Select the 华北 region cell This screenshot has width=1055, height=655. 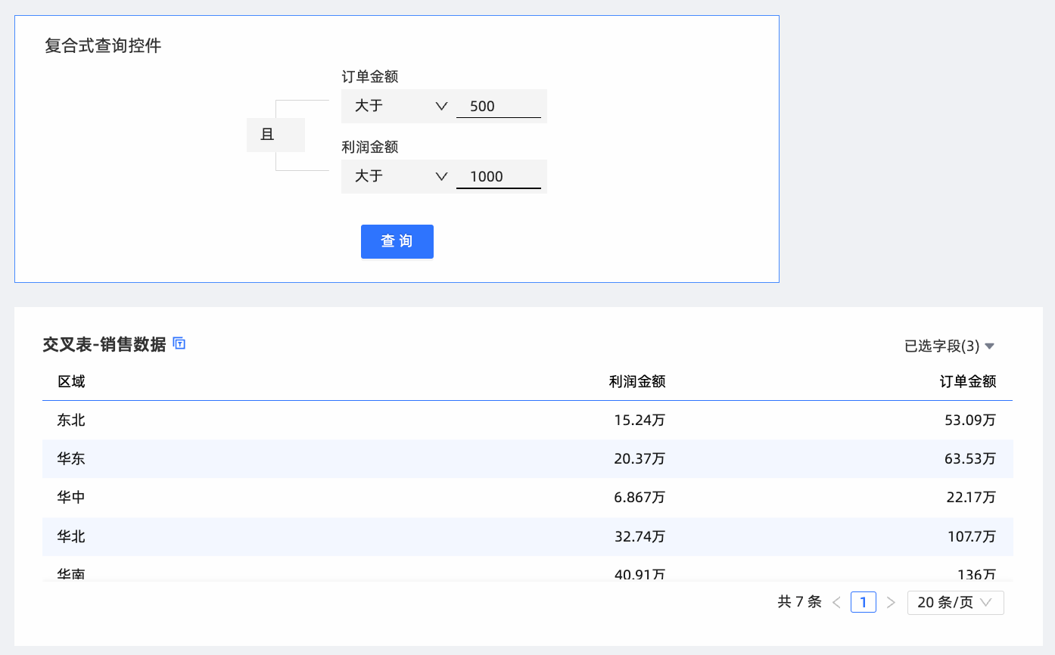click(x=72, y=537)
